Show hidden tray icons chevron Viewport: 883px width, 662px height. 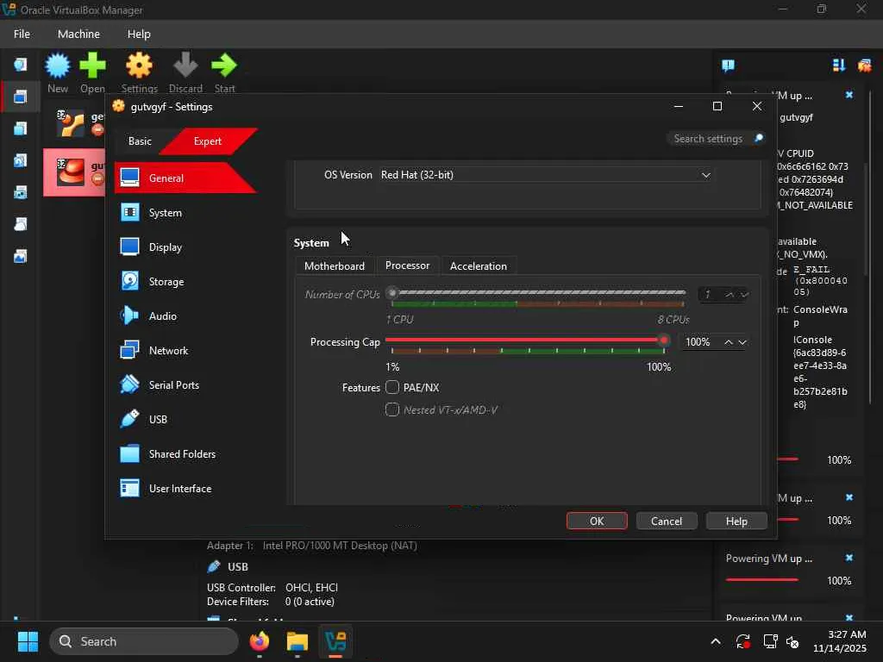click(716, 641)
